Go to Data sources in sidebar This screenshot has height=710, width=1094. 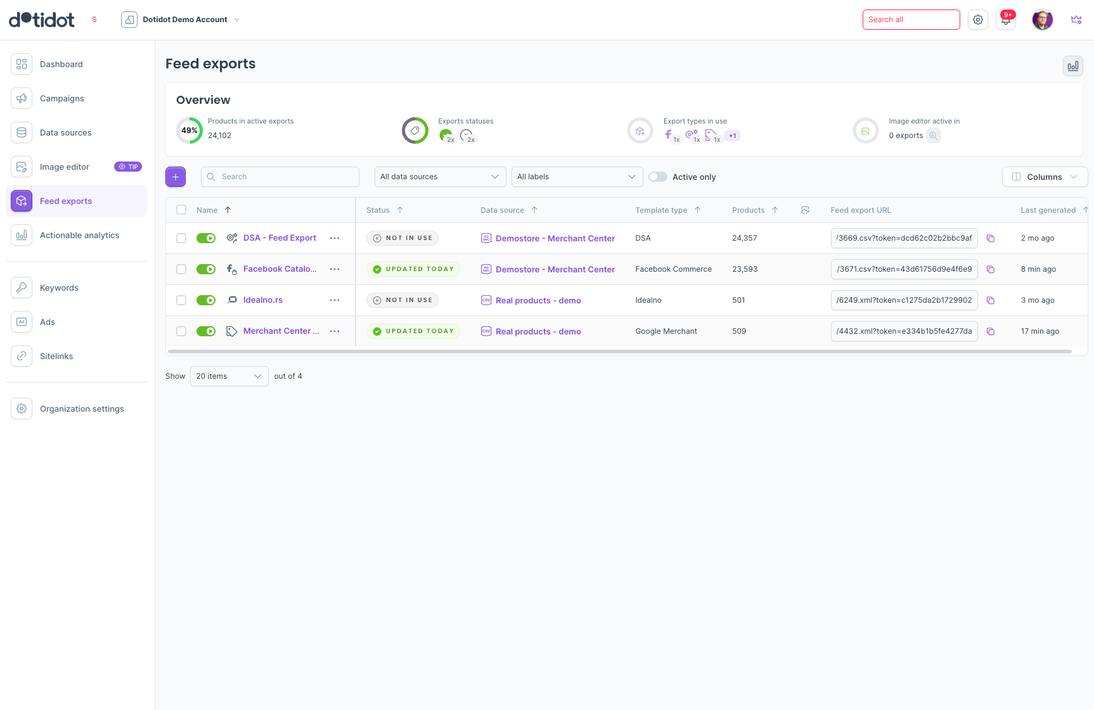point(65,132)
